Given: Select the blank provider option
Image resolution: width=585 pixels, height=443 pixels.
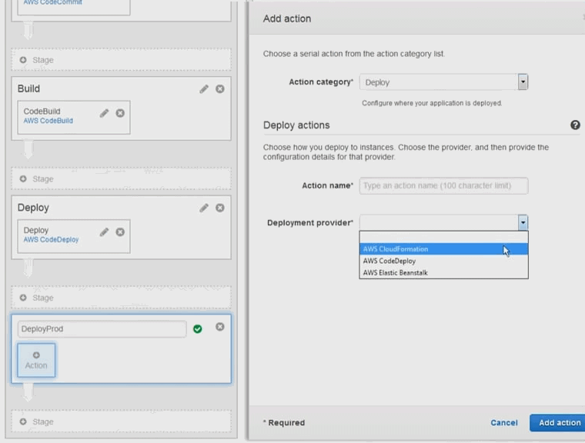Looking at the screenshot, I should 443,237.
